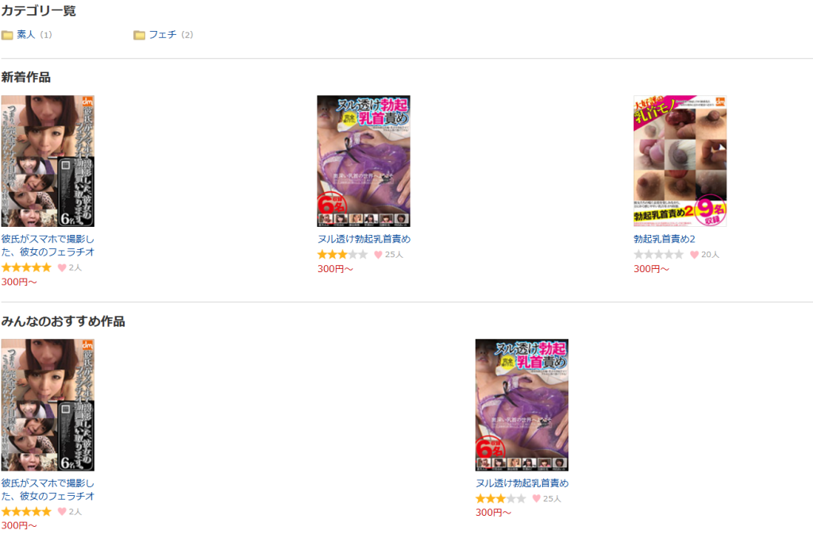Click the 300円〜 price below 20人
Viewport: 813px width, 538px height.
(x=651, y=269)
